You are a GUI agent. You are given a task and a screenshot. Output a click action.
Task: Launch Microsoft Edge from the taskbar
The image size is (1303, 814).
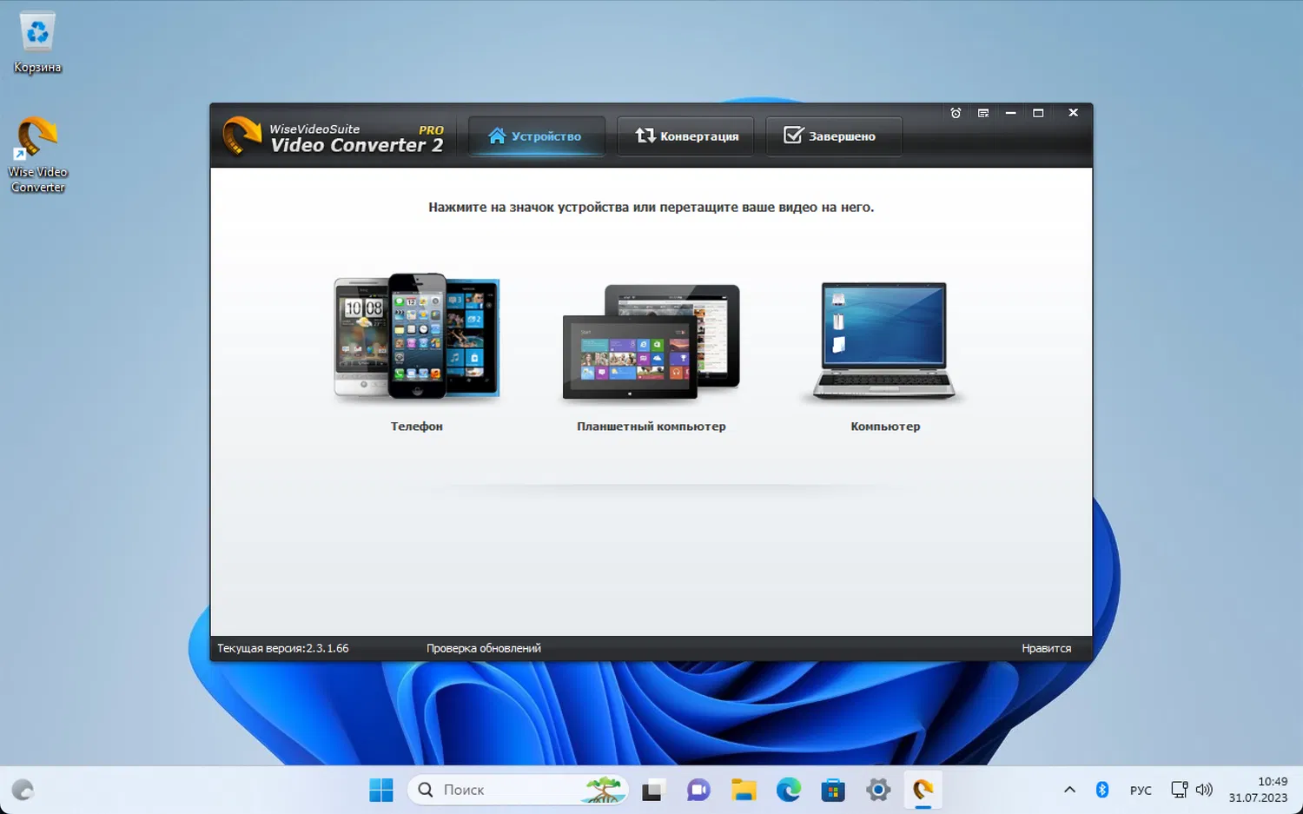pyautogui.click(x=788, y=790)
